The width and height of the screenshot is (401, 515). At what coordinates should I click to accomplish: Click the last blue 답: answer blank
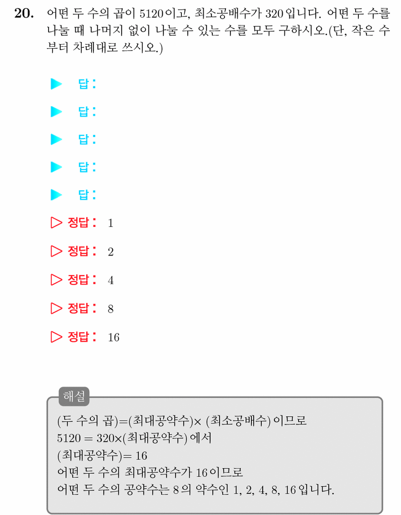point(87,195)
